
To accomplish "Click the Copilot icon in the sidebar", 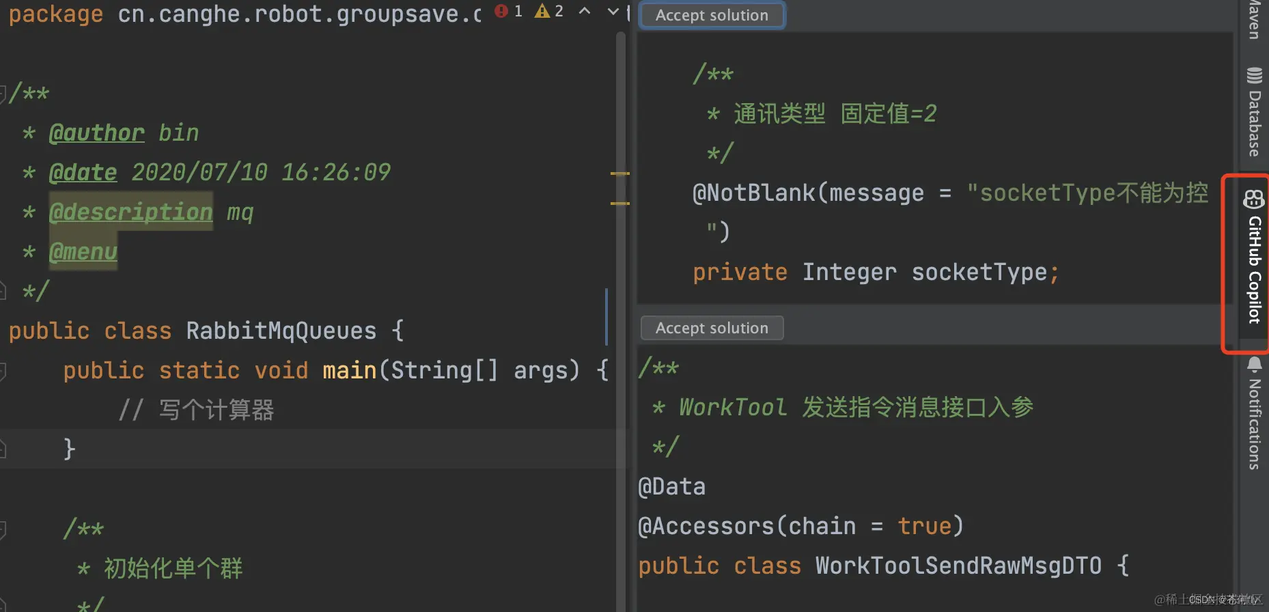I will point(1254,199).
